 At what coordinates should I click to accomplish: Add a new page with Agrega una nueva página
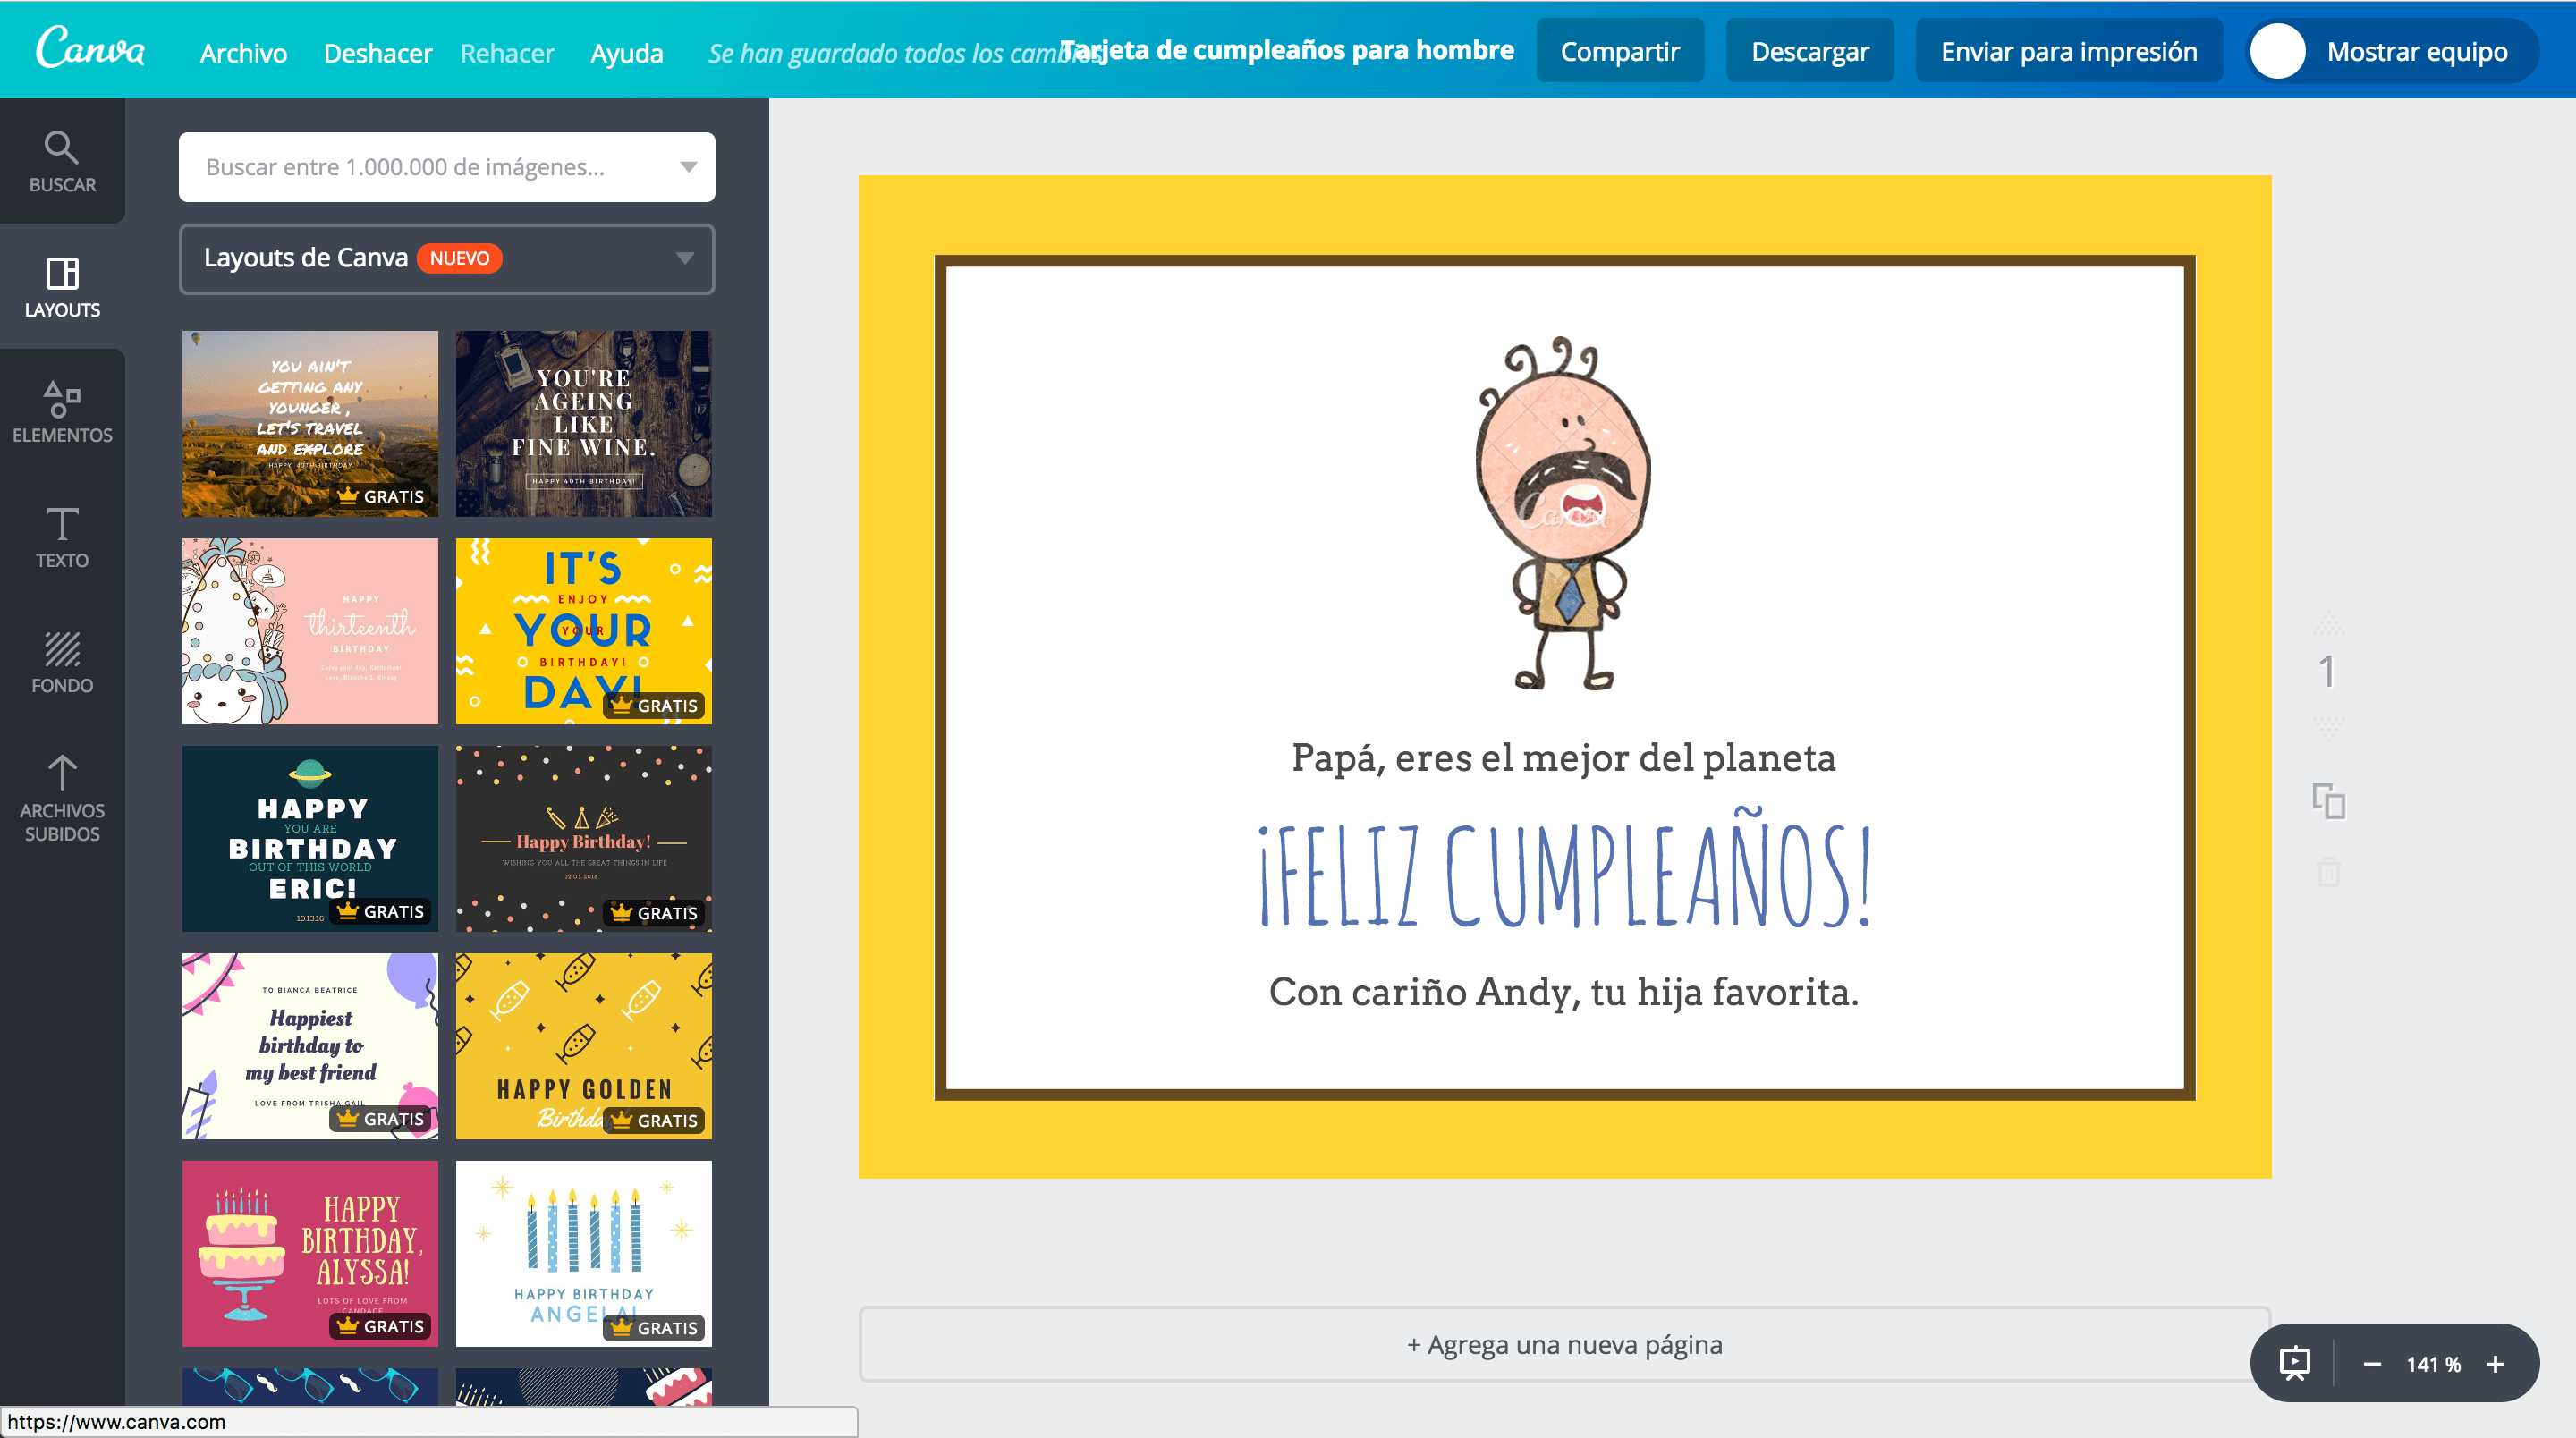1564,1344
